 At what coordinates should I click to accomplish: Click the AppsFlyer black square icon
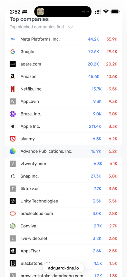(13, 251)
